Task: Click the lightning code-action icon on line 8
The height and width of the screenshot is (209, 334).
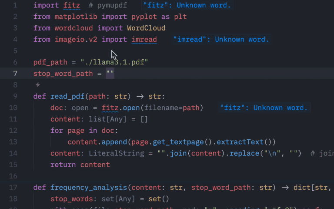Action: [38, 85]
